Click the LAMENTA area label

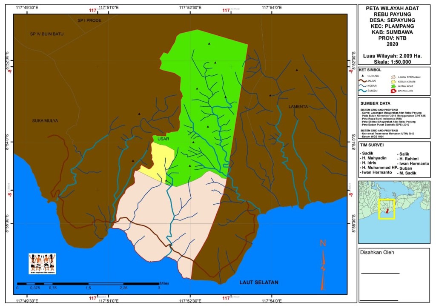pyautogui.click(x=298, y=106)
